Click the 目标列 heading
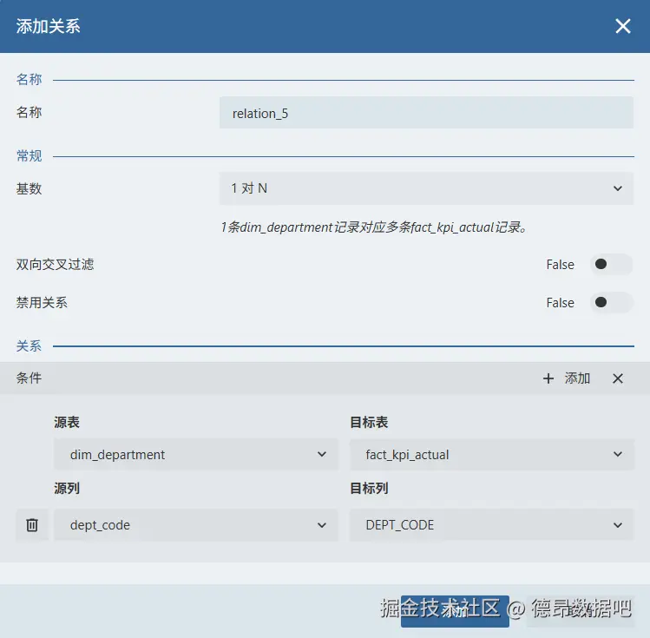Image resolution: width=650 pixels, height=638 pixels. (x=369, y=489)
